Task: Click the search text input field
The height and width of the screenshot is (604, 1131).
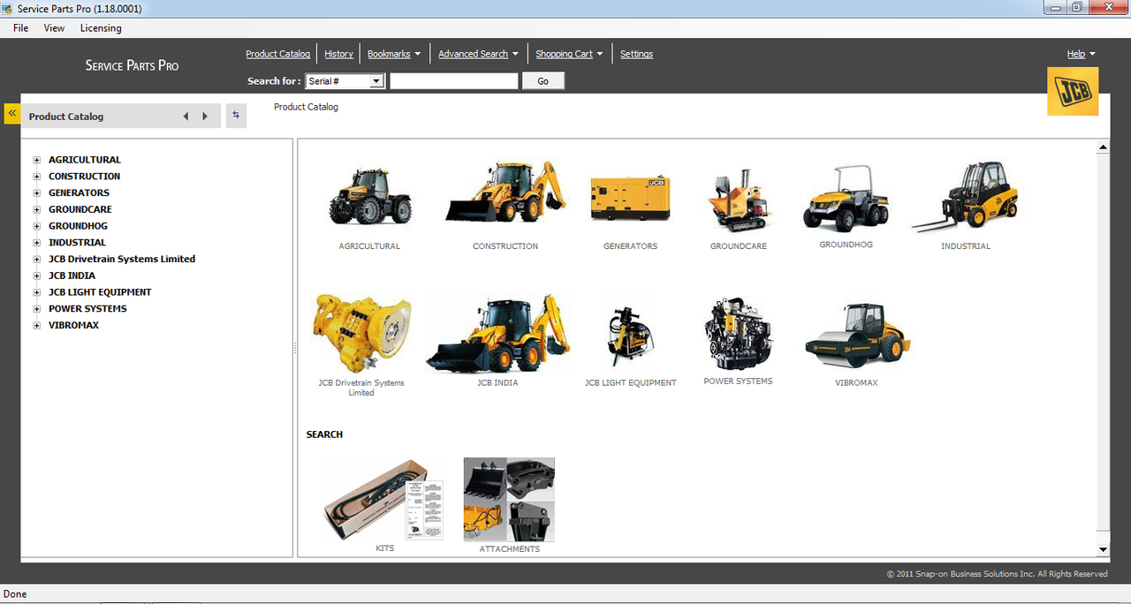Action: click(454, 81)
